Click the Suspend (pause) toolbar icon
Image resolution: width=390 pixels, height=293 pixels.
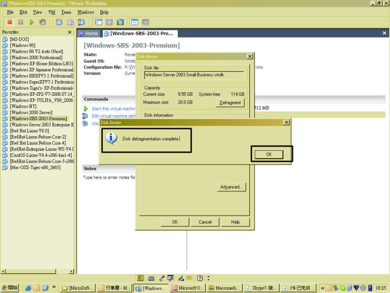20,22
